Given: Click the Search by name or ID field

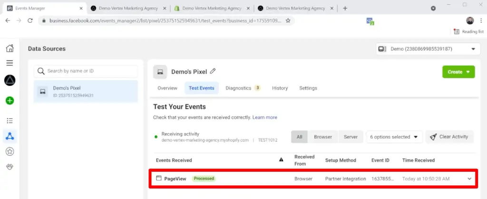Looking at the screenshot, I should pyautogui.click(x=86, y=71).
